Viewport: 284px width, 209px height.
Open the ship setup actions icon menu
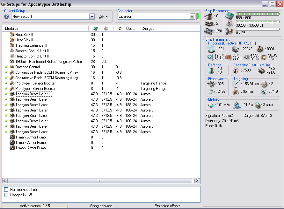click(x=101, y=17)
